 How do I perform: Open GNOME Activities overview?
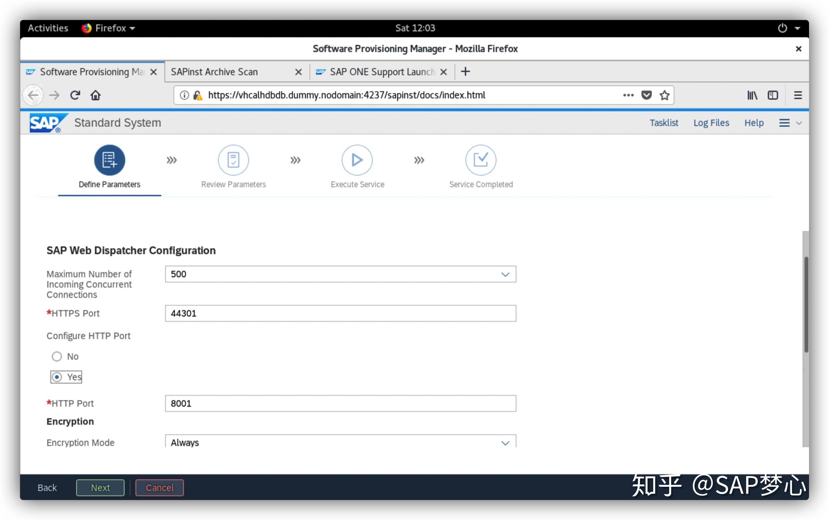click(x=48, y=28)
